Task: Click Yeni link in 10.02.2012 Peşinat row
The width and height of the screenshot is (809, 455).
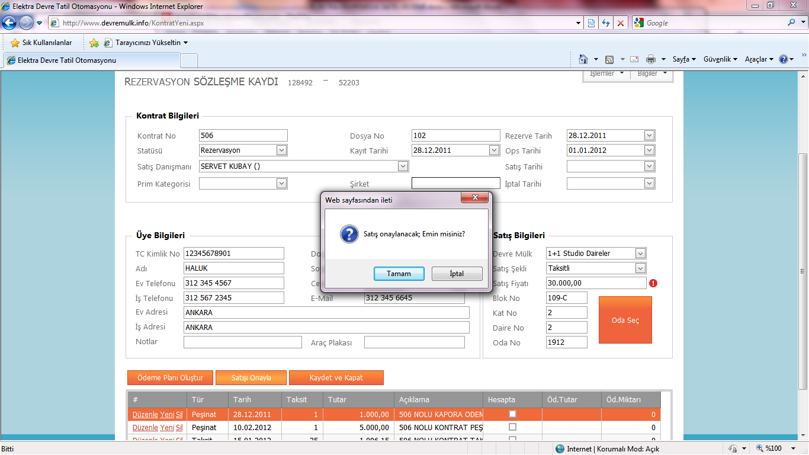Action: [x=167, y=427]
